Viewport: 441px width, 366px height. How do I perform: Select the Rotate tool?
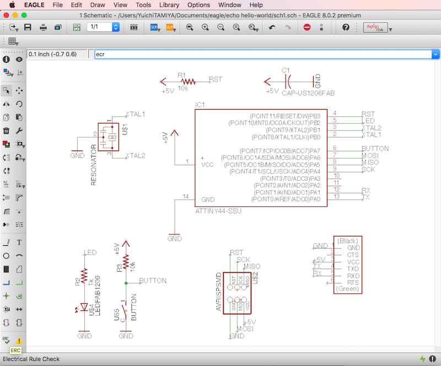[x=19, y=104]
